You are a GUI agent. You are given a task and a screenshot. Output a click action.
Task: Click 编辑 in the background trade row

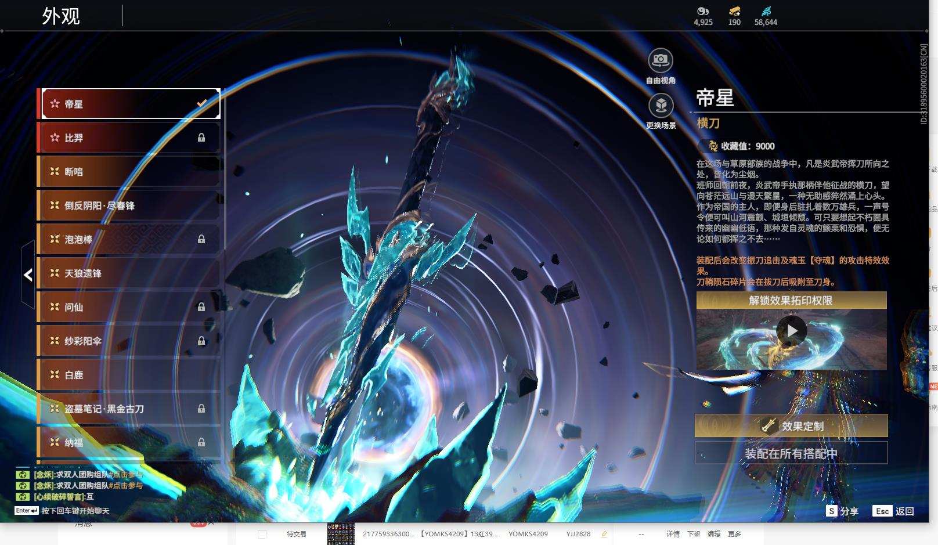[714, 534]
